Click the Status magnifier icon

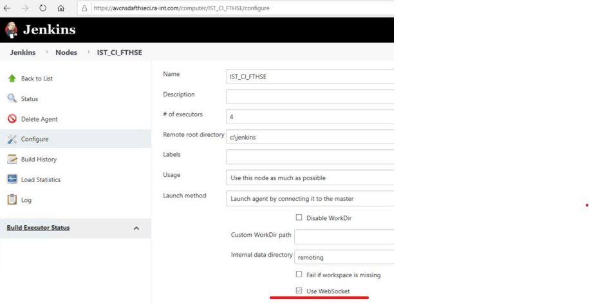coord(12,98)
